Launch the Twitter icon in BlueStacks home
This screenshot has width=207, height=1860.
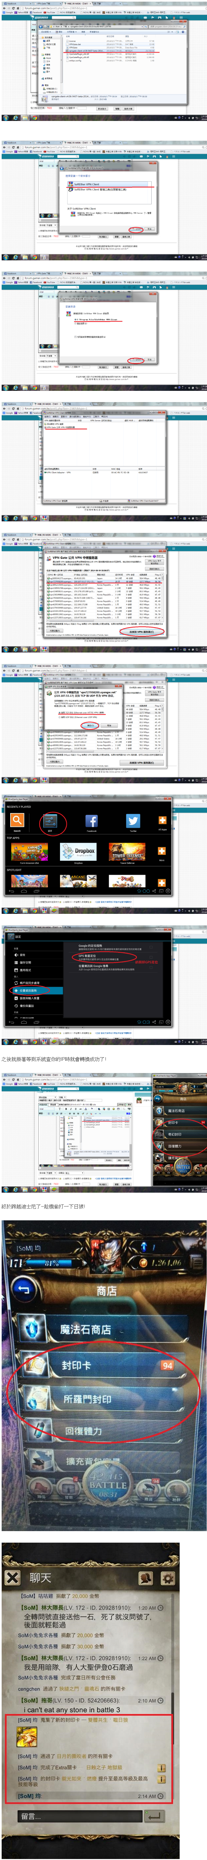coord(133,820)
